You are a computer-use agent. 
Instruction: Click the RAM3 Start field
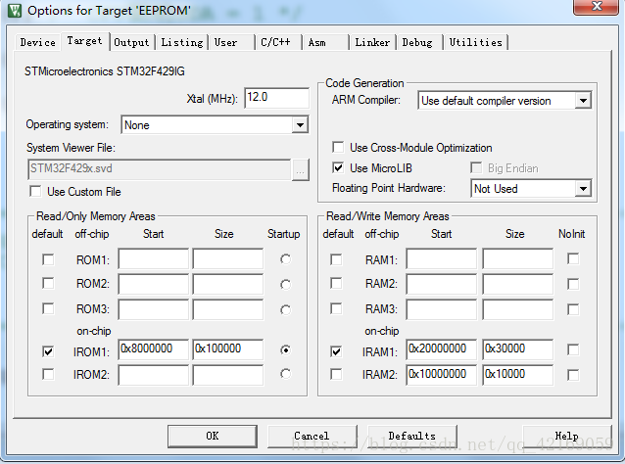[441, 309]
